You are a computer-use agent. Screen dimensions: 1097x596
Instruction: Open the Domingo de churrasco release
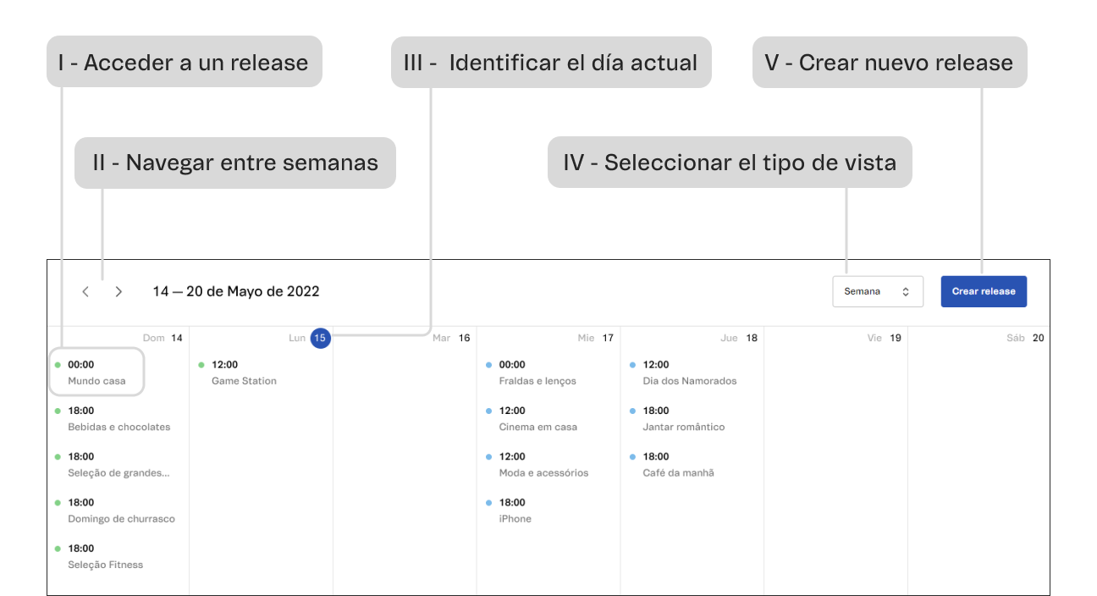tap(121, 510)
